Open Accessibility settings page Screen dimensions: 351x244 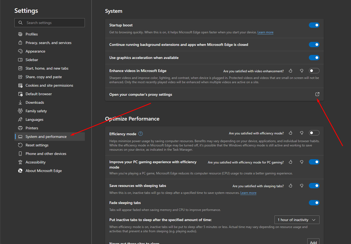point(50,162)
